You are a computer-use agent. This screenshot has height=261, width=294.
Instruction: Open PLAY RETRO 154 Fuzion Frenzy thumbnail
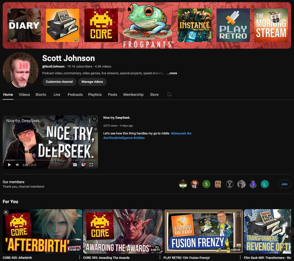coord(203,231)
